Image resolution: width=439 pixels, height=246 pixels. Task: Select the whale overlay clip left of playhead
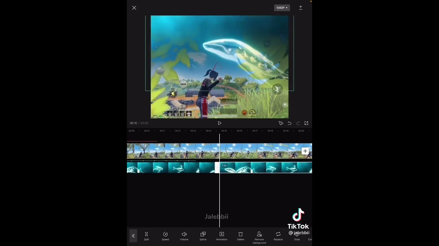point(171,167)
